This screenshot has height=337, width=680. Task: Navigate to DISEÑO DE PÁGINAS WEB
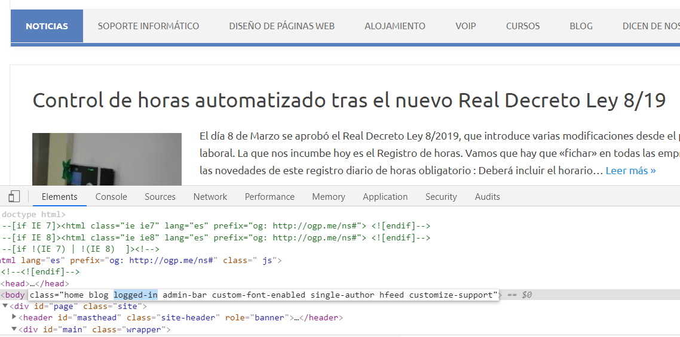coord(281,26)
